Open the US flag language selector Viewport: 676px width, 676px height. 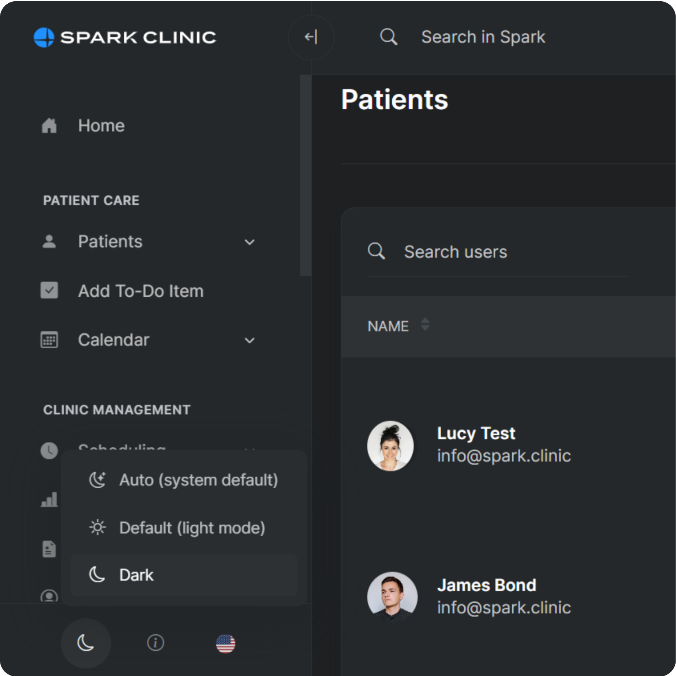click(x=226, y=643)
